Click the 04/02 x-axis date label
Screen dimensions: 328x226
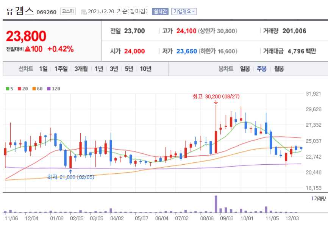[x=117, y=218]
